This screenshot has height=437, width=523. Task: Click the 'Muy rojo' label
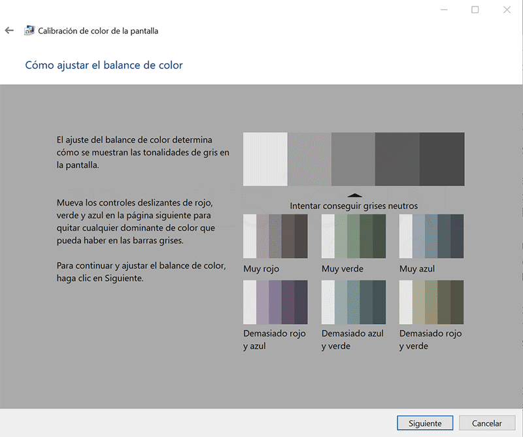point(261,268)
